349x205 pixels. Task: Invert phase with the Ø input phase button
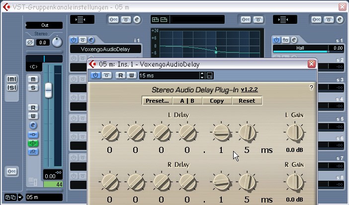[x=30, y=42]
